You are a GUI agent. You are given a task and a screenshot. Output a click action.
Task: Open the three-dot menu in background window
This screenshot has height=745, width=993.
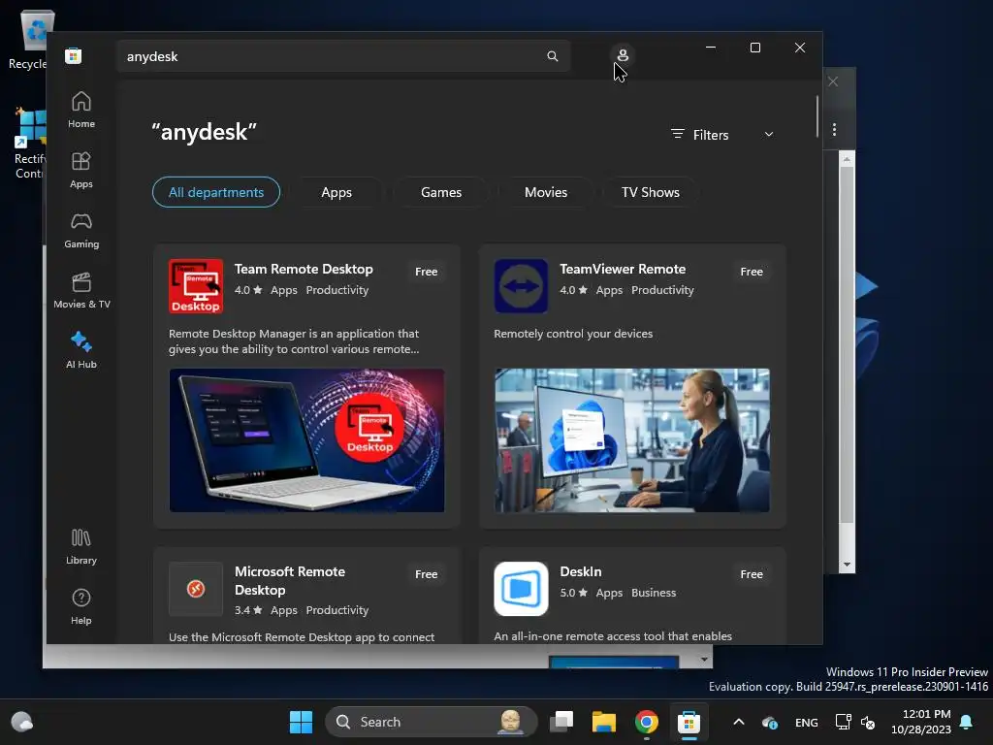pyautogui.click(x=834, y=129)
